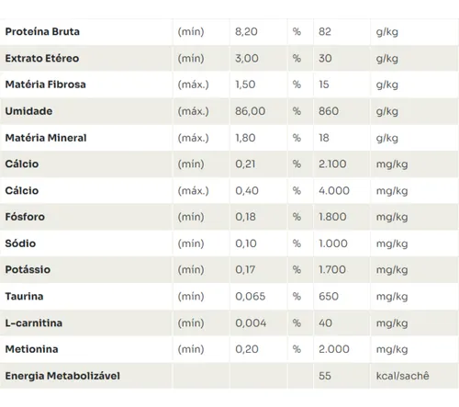The width and height of the screenshot is (459, 407).
Task: Select the L-carnitina 40 mg/kg value
Action: tap(325, 322)
